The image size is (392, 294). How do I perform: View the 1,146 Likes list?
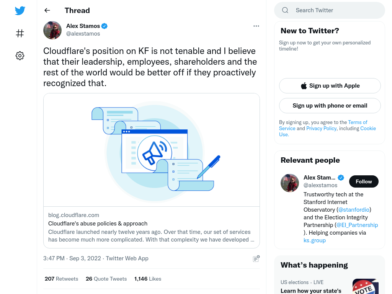point(148,279)
